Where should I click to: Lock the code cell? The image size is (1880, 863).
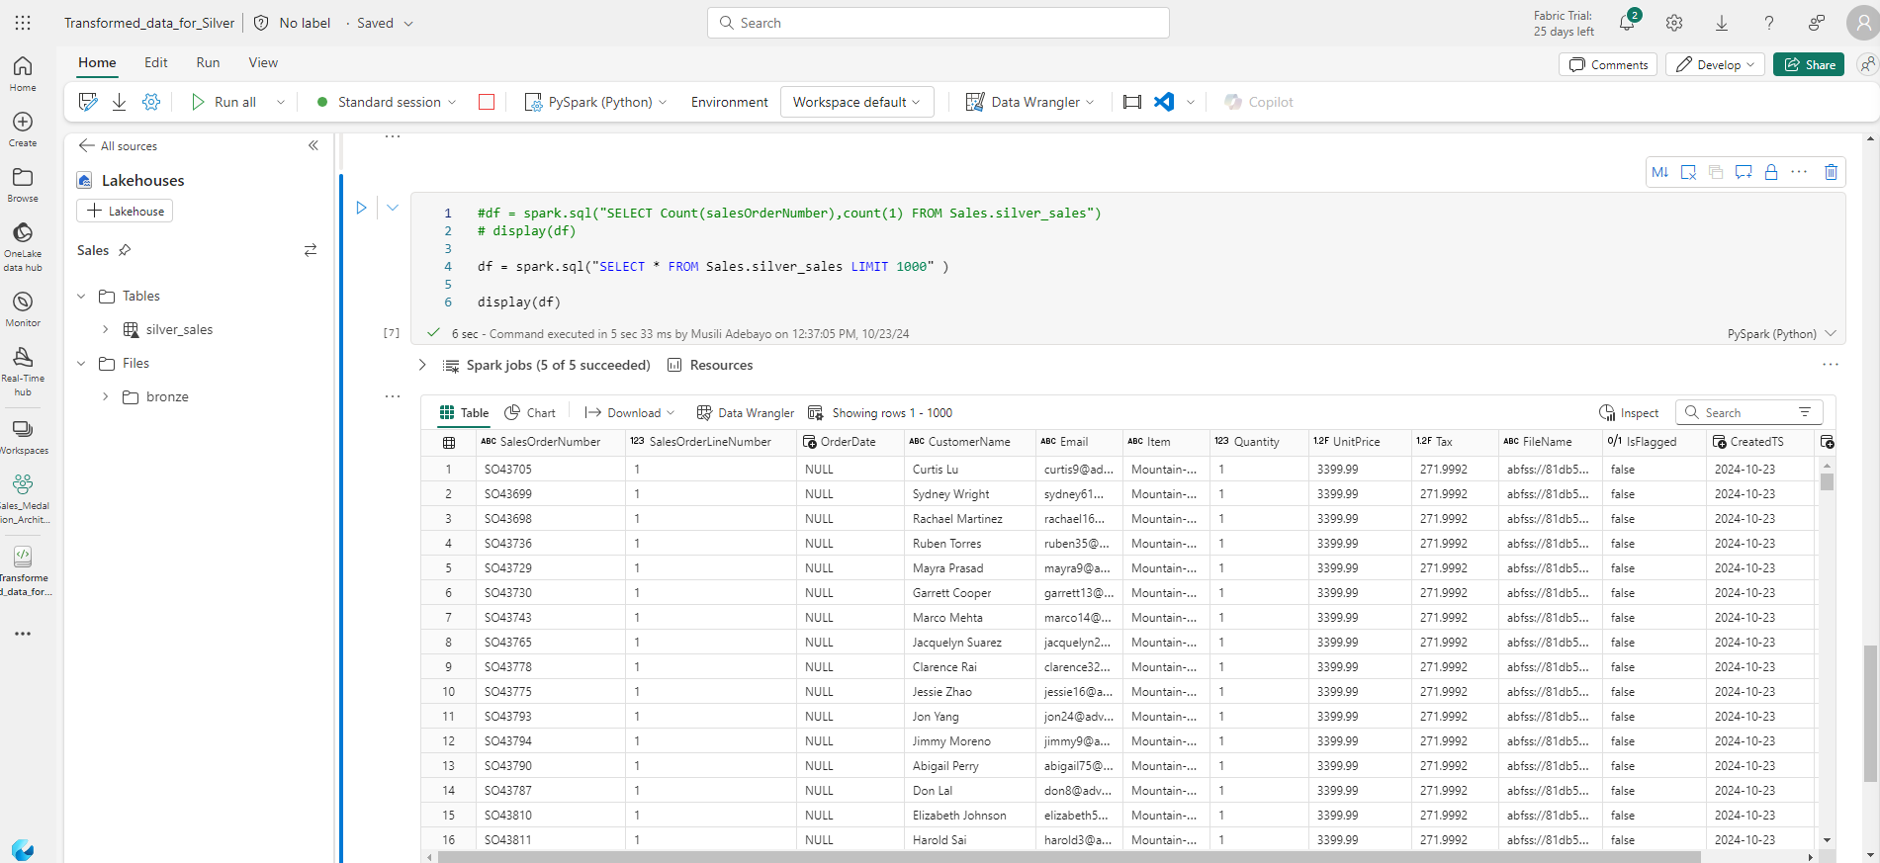coord(1771,172)
